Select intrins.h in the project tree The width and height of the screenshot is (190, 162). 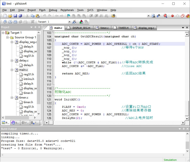tap(29, 79)
